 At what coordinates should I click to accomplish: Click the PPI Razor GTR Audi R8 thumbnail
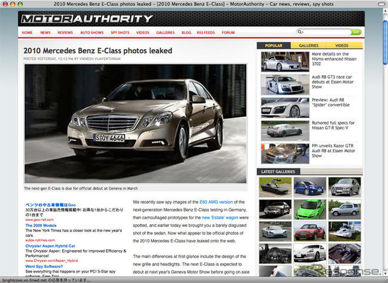(285, 154)
